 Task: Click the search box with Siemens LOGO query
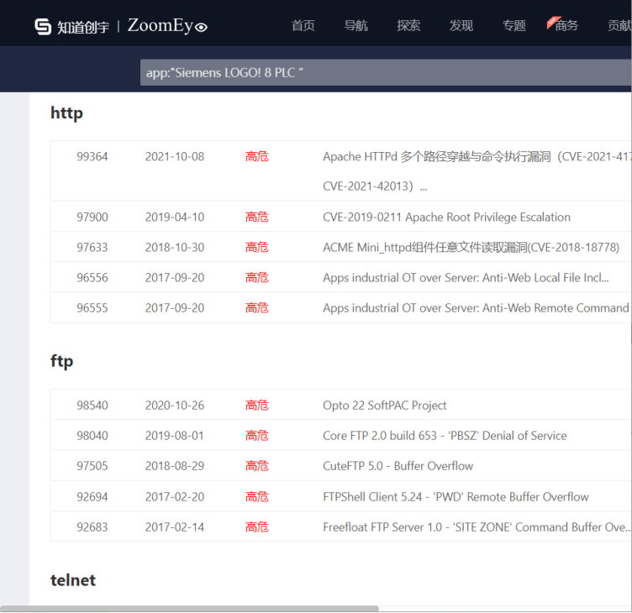[x=386, y=72]
